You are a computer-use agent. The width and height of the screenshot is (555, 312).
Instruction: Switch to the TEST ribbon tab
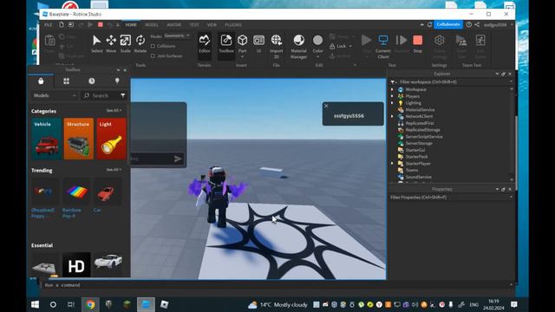point(194,25)
